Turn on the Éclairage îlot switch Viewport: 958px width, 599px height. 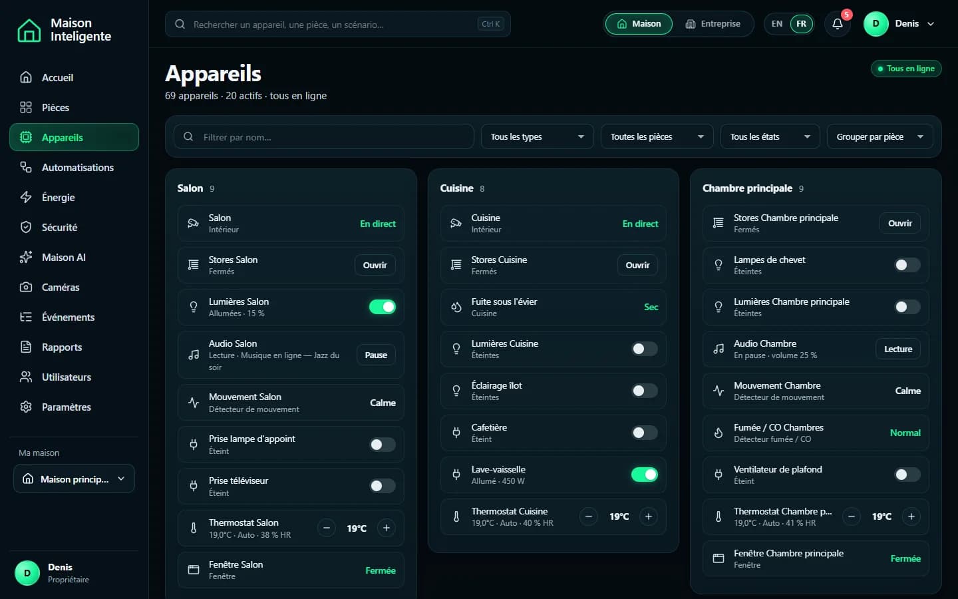645,391
